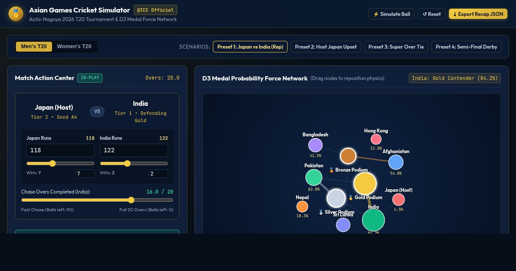
Task: Click the IN-PLAY status badge
Action: pyautogui.click(x=90, y=78)
